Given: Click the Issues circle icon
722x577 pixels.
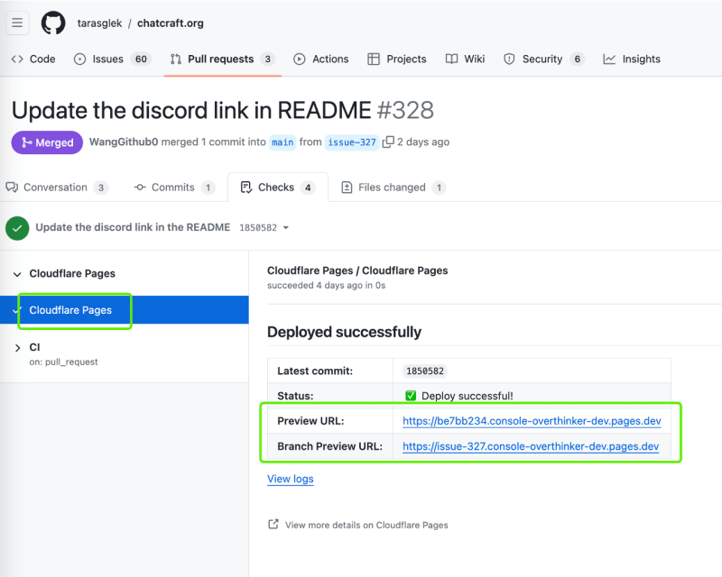Looking at the screenshot, I should coord(79,59).
